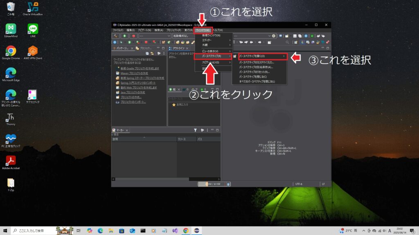The image size is (419, 235).
Task: Click the search magnifier icon in toolbar
Action: (x=288, y=42)
